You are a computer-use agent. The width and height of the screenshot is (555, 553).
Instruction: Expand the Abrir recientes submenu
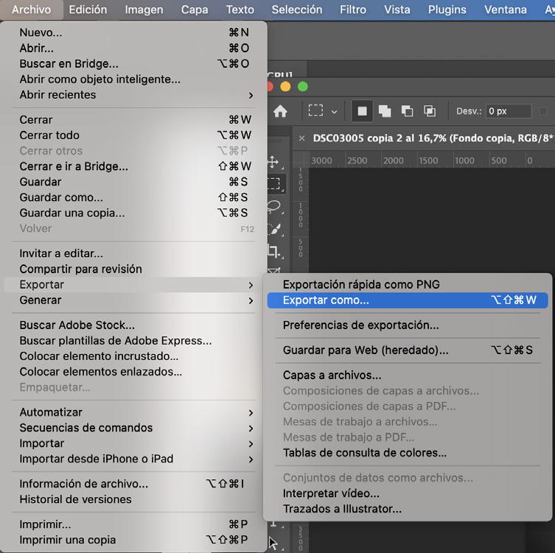(x=134, y=95)
